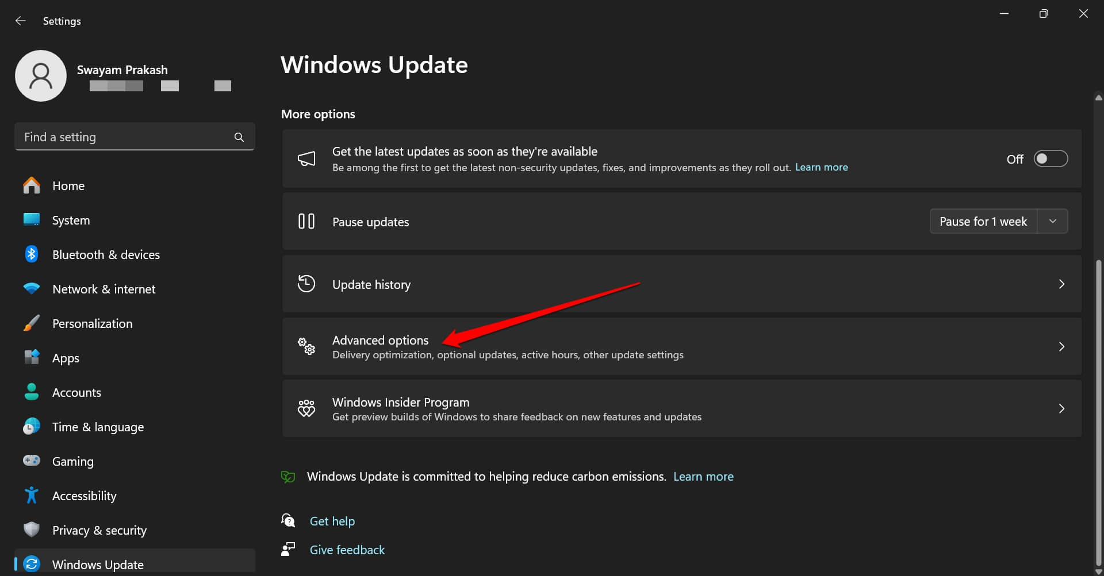Expand Windows Insider Program chevron
The image size is (1104, 576).
[1061, 409]
